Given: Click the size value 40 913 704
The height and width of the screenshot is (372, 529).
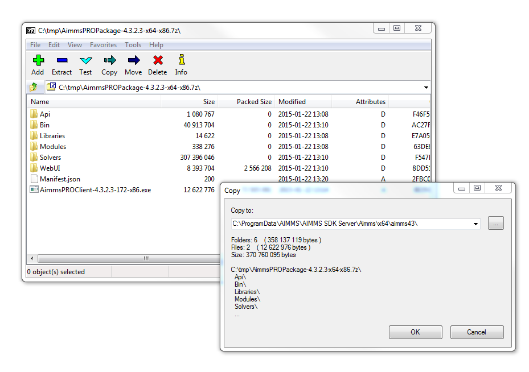Looking at the screenshot, I should pos(199,125).
